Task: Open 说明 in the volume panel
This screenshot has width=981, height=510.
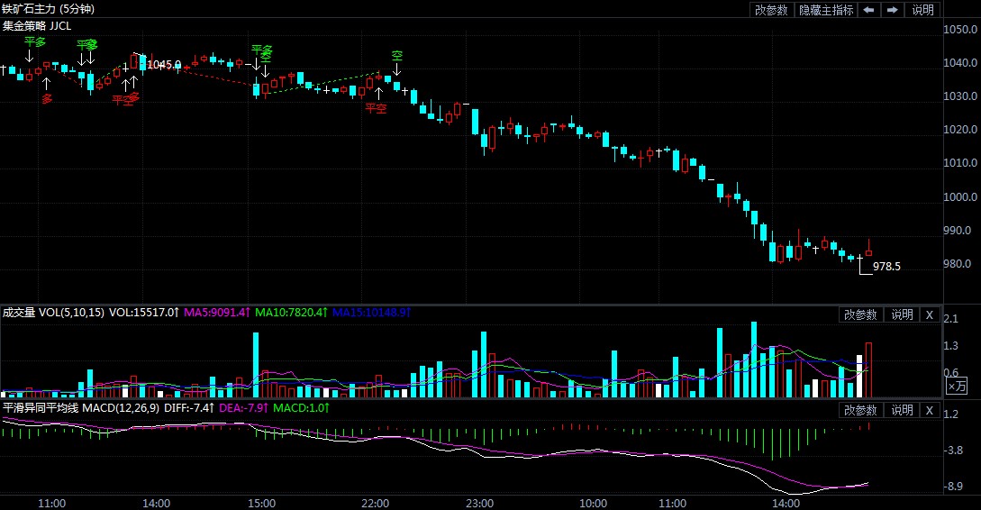Action: (902, 314)
